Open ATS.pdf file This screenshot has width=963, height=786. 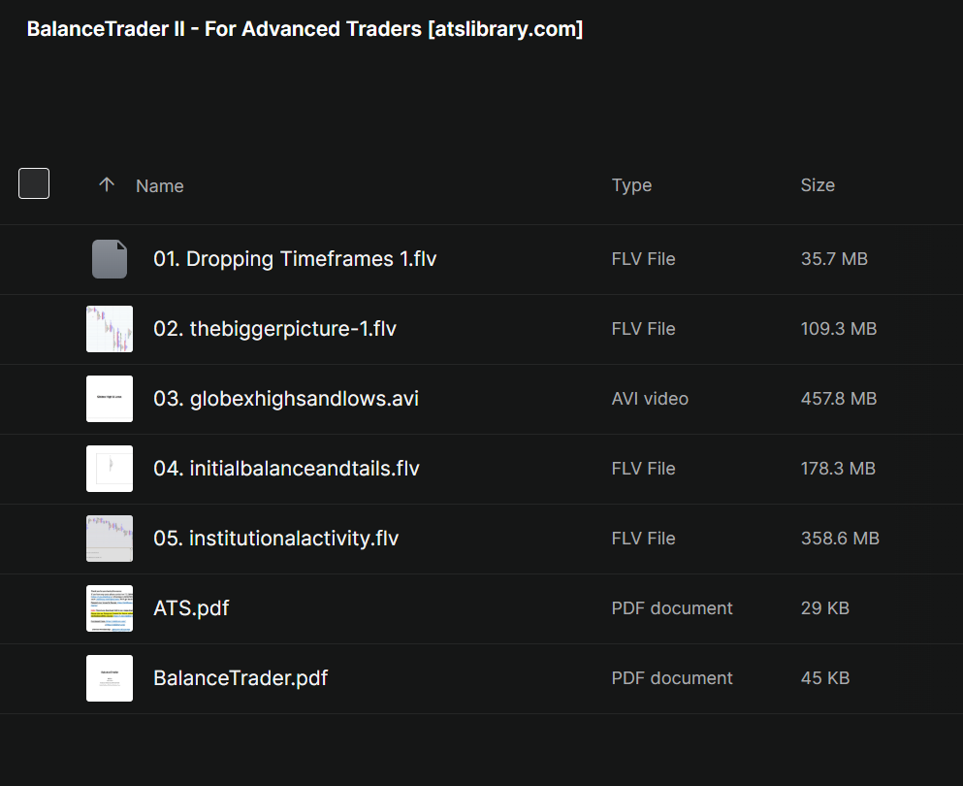(x=191, y=608)
